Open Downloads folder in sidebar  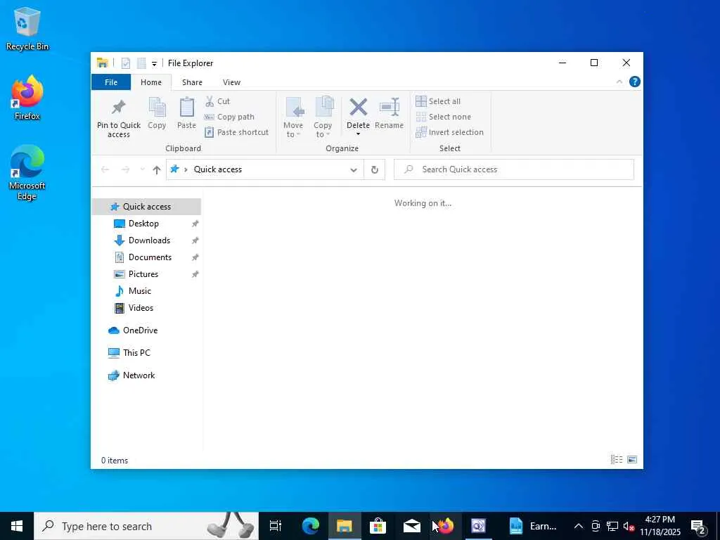click(x=149, y=240)
